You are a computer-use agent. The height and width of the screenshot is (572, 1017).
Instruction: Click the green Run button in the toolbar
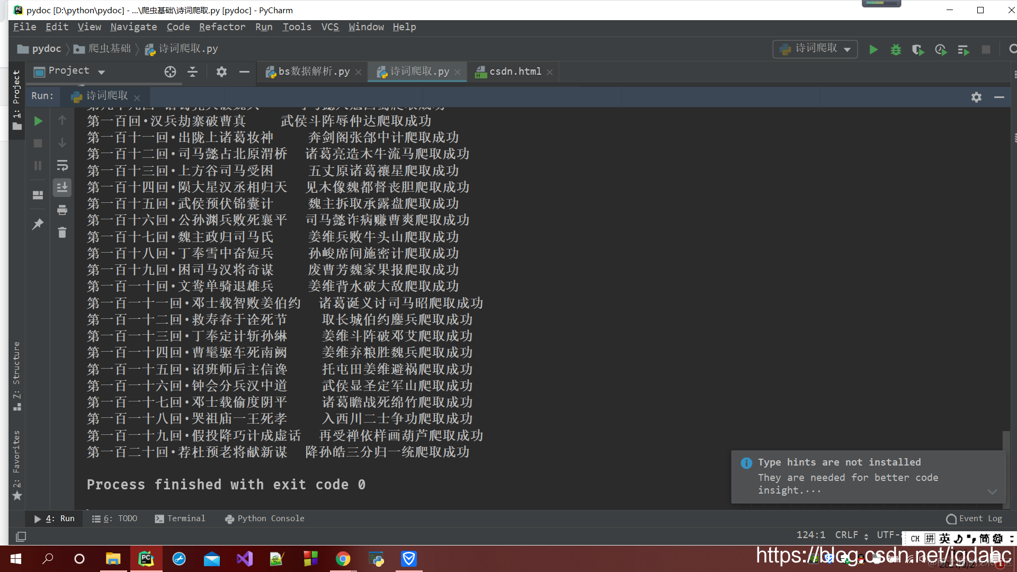tap(873, 49)
